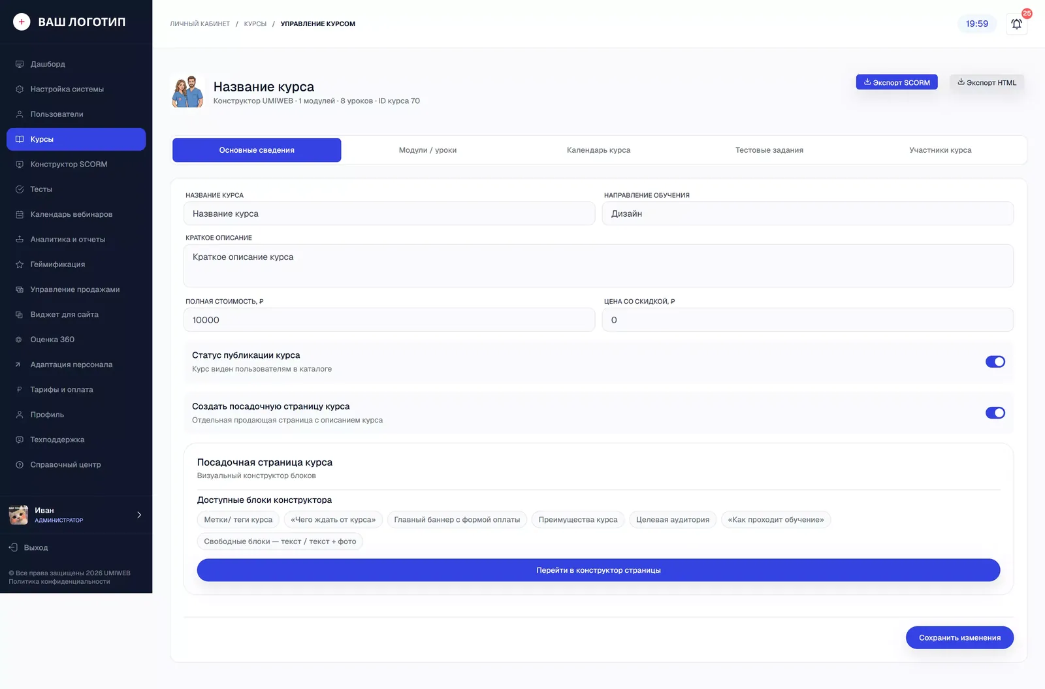Select the Основные сведения tab

257,150
